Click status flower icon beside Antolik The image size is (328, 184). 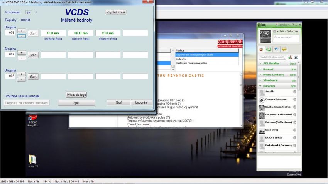pos(294,92)
